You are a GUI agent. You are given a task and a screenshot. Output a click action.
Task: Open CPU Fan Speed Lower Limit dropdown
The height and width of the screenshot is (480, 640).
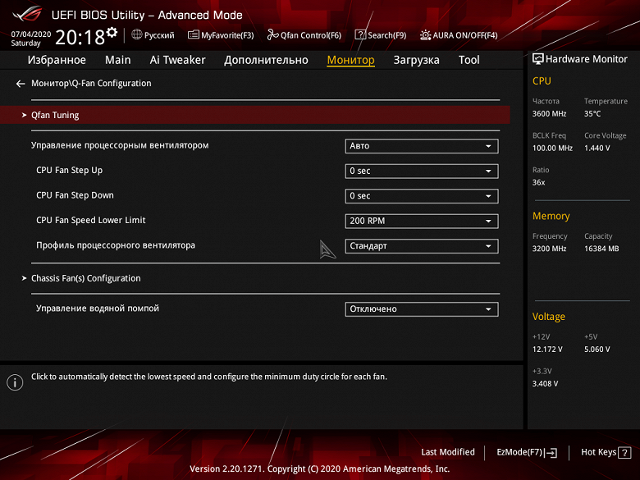(422, 221)
